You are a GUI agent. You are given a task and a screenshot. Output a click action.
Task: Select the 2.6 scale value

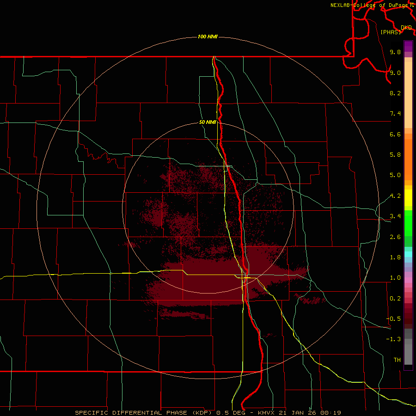[x=395, y=237]
